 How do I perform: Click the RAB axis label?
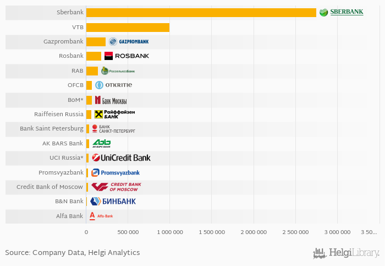pyautogui.click(x=78, y=71)
